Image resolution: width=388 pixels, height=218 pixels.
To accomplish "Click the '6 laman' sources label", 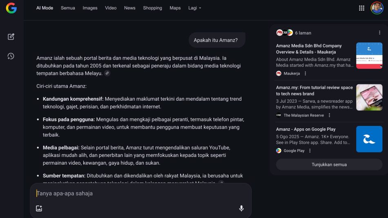I will (x=303, y=33).
